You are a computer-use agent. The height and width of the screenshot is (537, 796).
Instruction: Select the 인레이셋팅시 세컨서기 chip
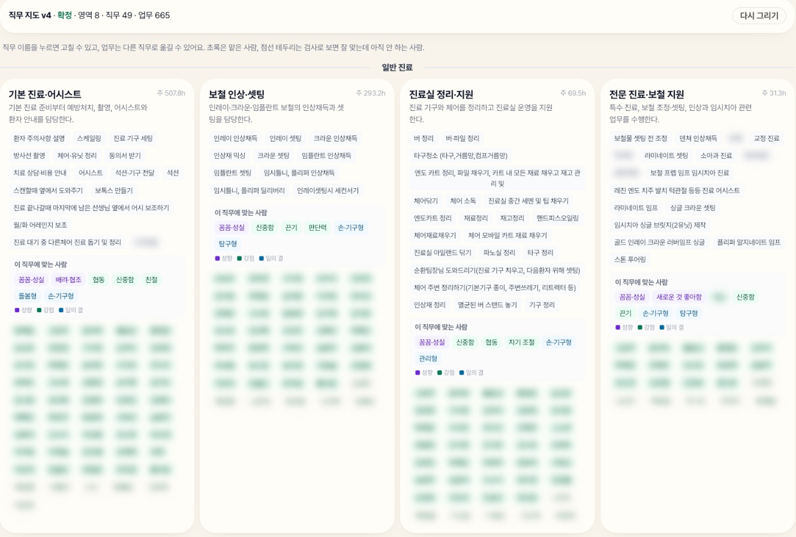328,191
